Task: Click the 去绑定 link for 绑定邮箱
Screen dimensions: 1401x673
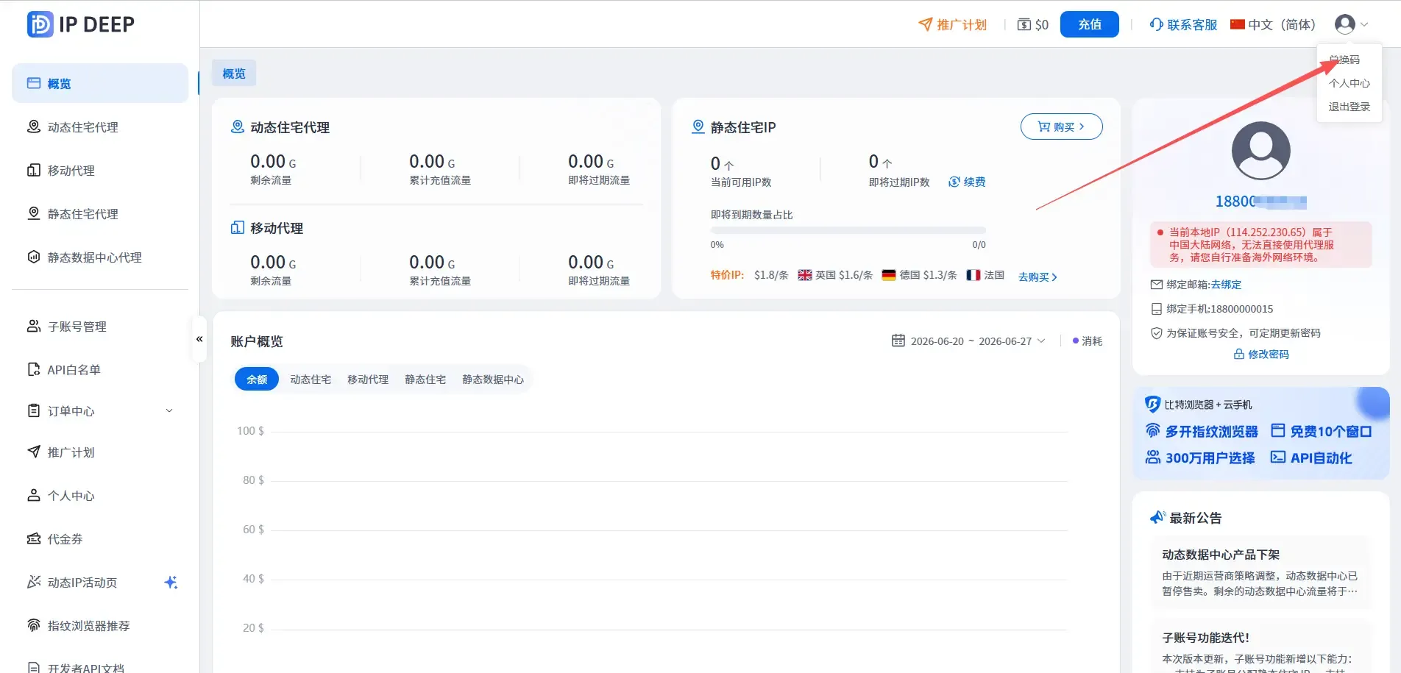Action: [1226, 285]
